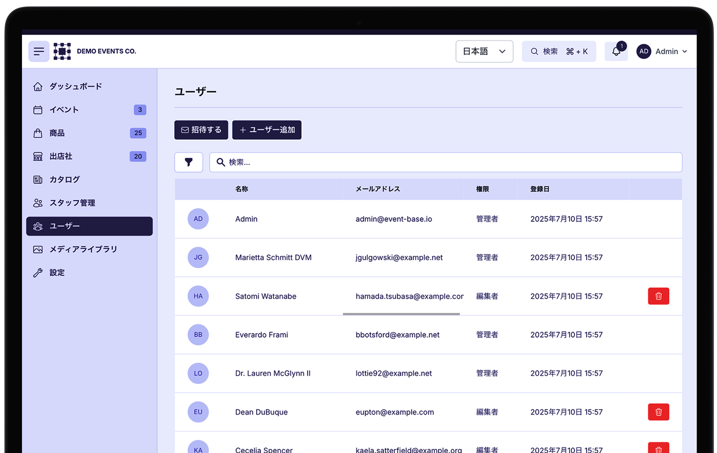Click the AD avatar in Admin row
Image resolution: width=717 pixels, height=453 pixels.
(x=198, y=219)
